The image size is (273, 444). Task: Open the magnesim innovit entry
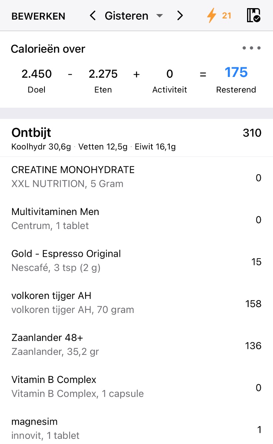46,428
